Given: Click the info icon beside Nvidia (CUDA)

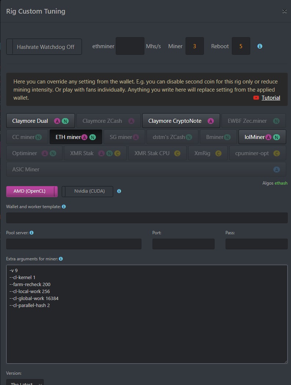Looking at the screenshot, I should point(119,191).
